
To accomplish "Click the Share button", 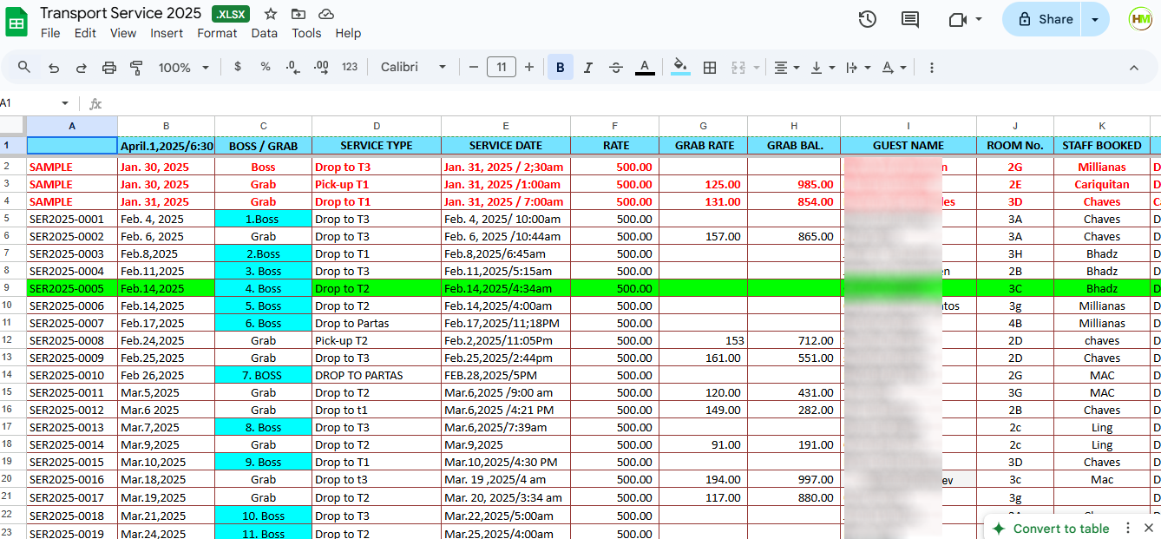I will pyautogui.click(x=1045, y=19).
